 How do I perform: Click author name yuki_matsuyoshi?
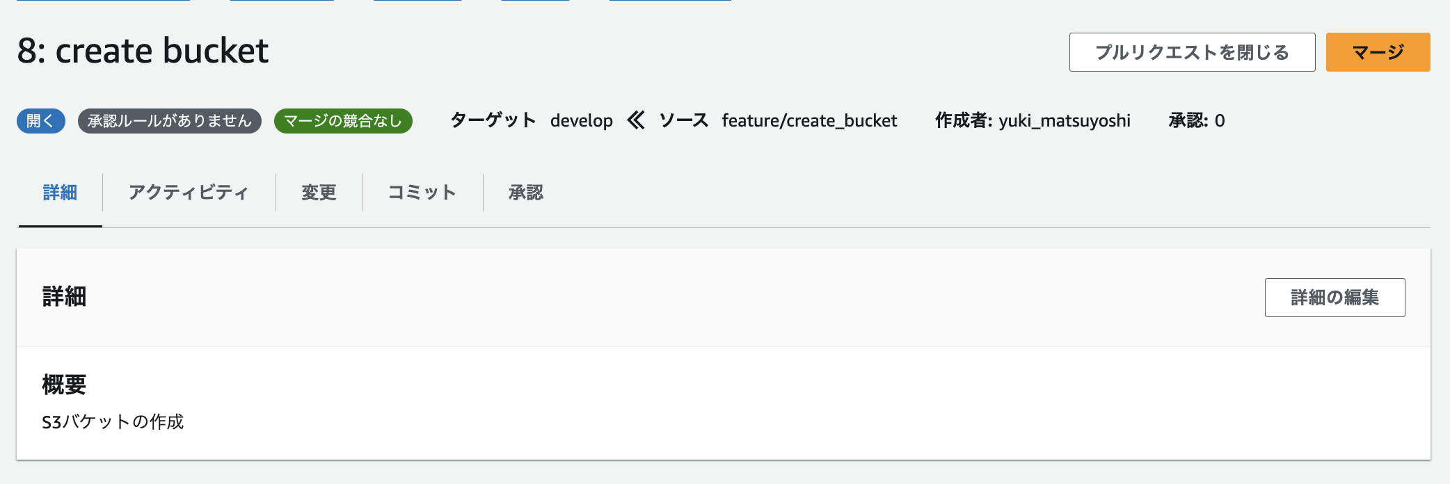1065,121
